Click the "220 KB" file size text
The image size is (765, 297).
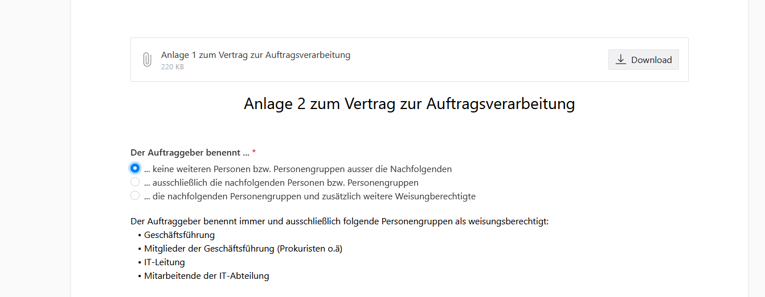(173, 67)
